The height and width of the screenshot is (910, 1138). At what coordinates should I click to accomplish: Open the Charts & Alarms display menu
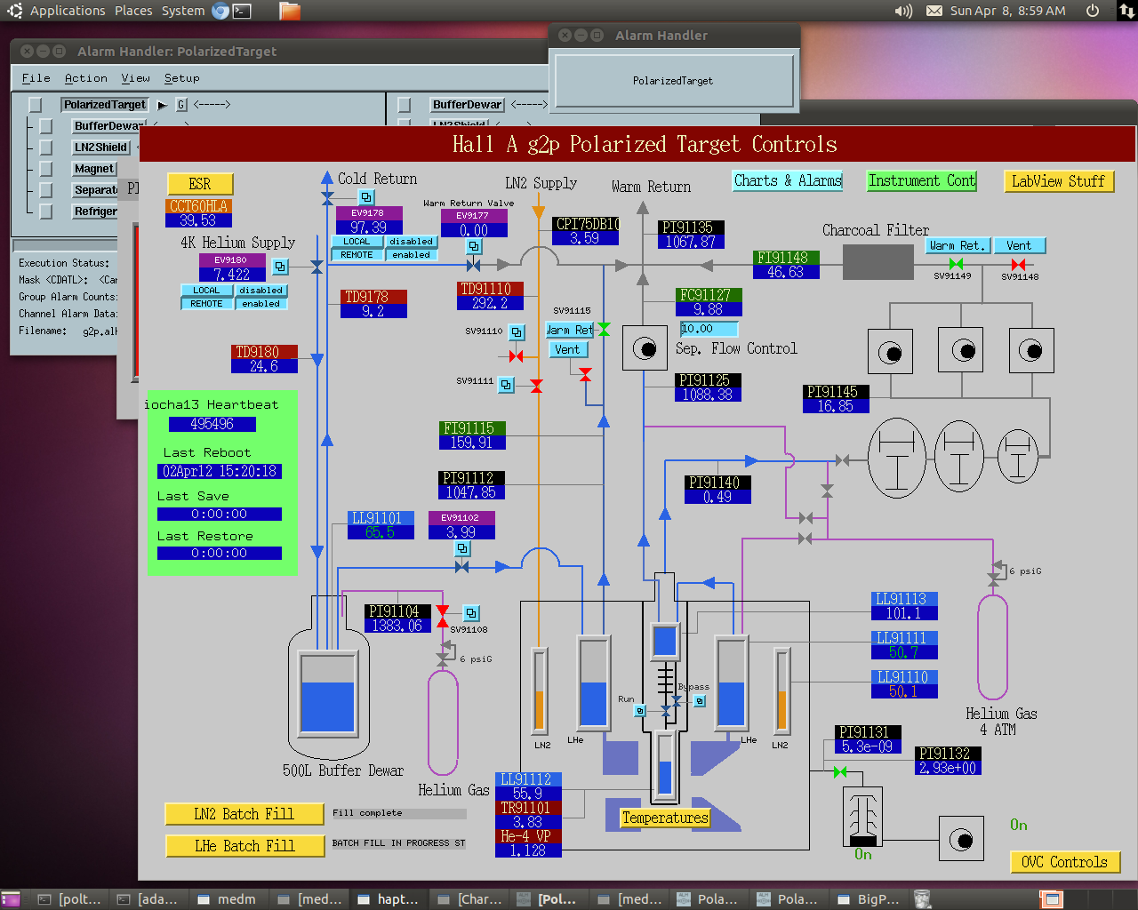click(788, 180)
